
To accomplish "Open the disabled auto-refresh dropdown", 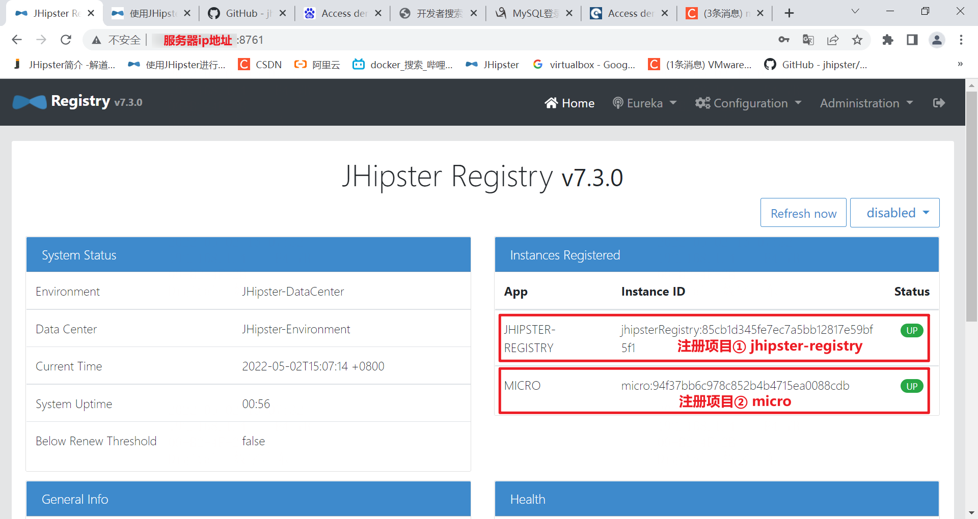I will click(x=895, y=213).
